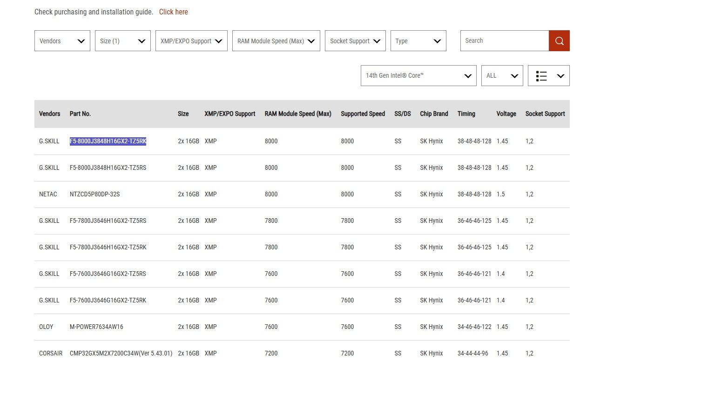Image resolution: width=715 pixels, height=402 pixels.
Task: Click part number F5-8000J3848H16GX2-TZ5RS
Action: coord(108,168)
